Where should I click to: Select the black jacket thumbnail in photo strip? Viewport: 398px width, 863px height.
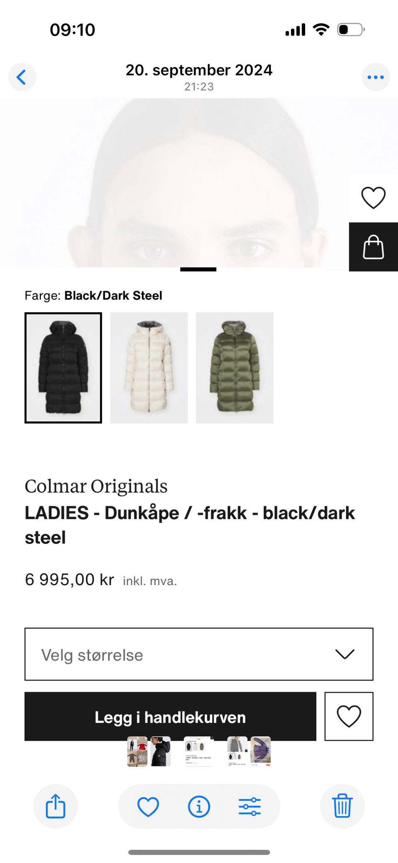(x=160, y=751)
